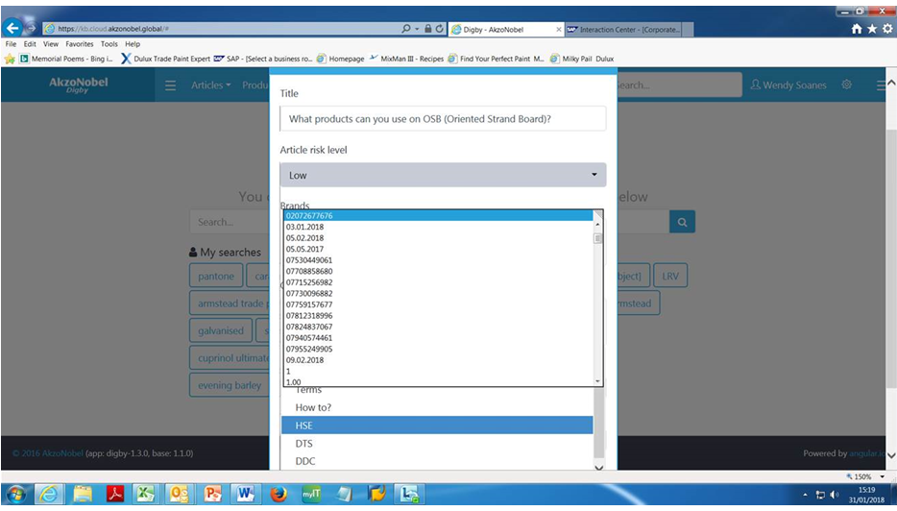The width and height of the screenshot is (897, 511).
Task: Click the address bar search magnifier icon
Action: point(405,29)
